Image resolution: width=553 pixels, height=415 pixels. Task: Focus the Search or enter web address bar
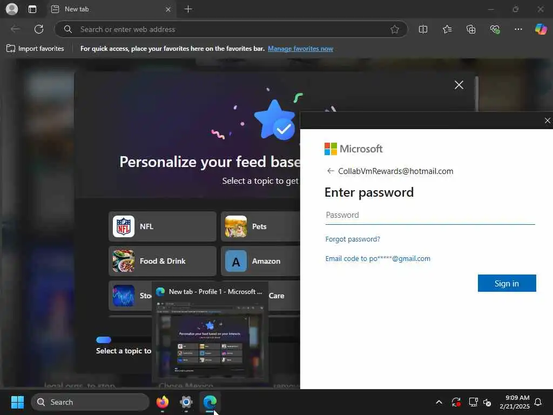click(231, 29)
